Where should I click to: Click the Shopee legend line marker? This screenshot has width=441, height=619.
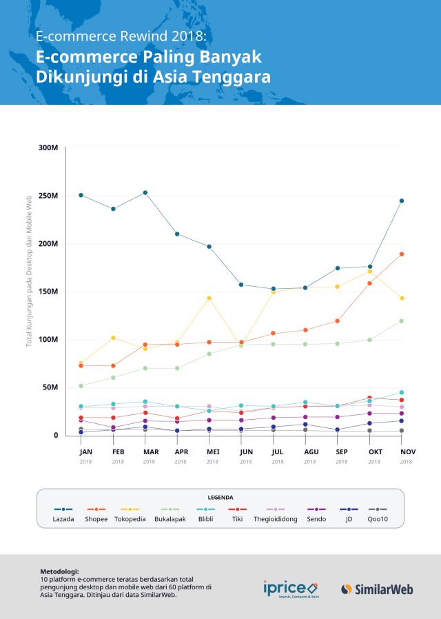coord(96,509)
